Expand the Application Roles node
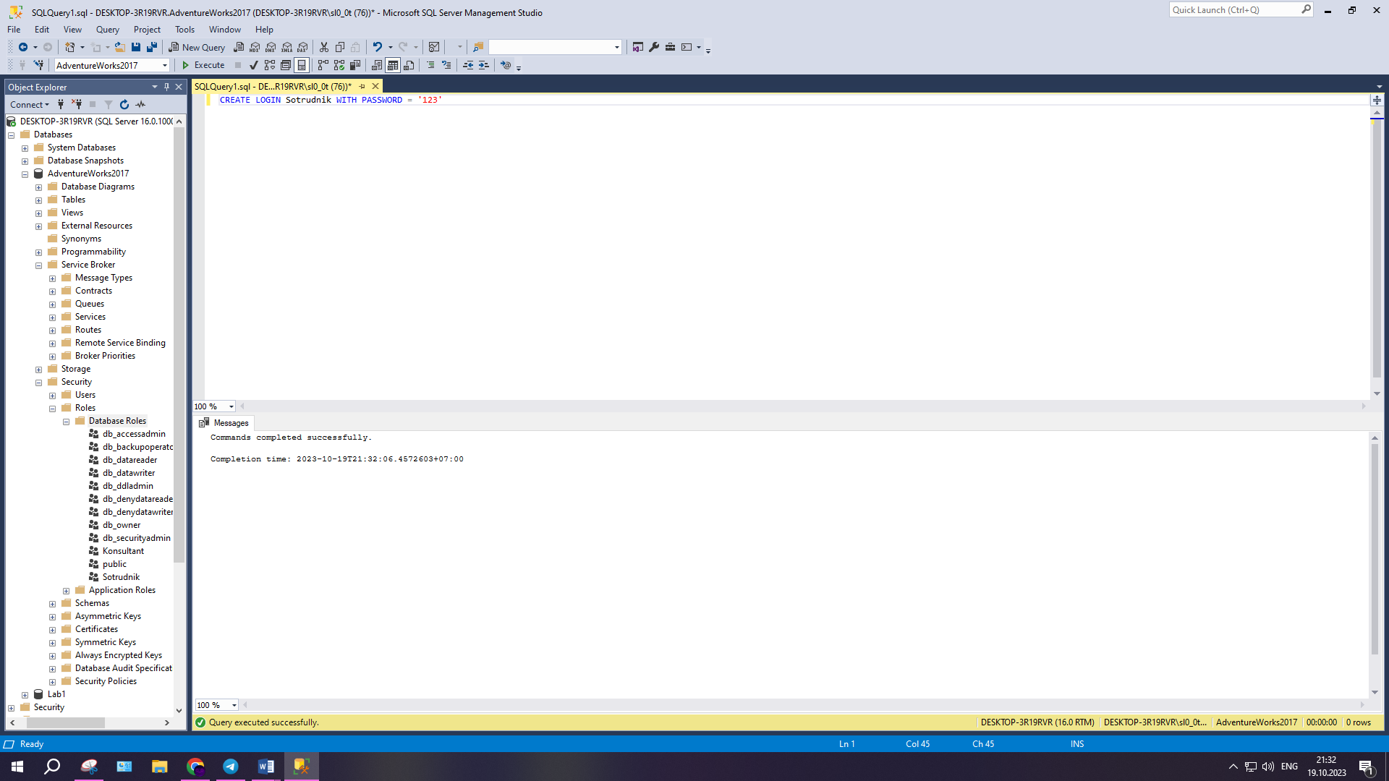Viewport: 1389px width, 781px height. (x=66, y=591)
